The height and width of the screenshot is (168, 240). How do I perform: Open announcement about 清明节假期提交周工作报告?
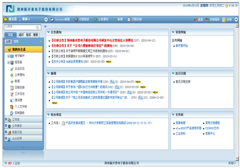[x=79, y=51]
